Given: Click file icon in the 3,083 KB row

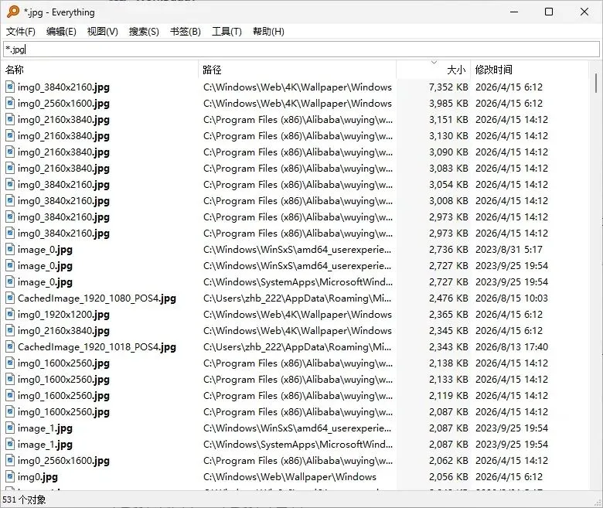Looking at the screenshot, I should pos(10,168).
